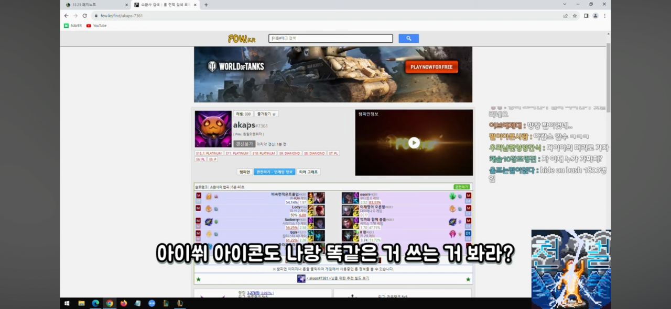This screenshot has width=671, height=309.
Task: Open the YouTube bookmark
Action: click(96, 26)
